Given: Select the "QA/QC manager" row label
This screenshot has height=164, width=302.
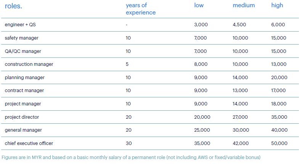Looking at the screenshot, I should [22, 51].
